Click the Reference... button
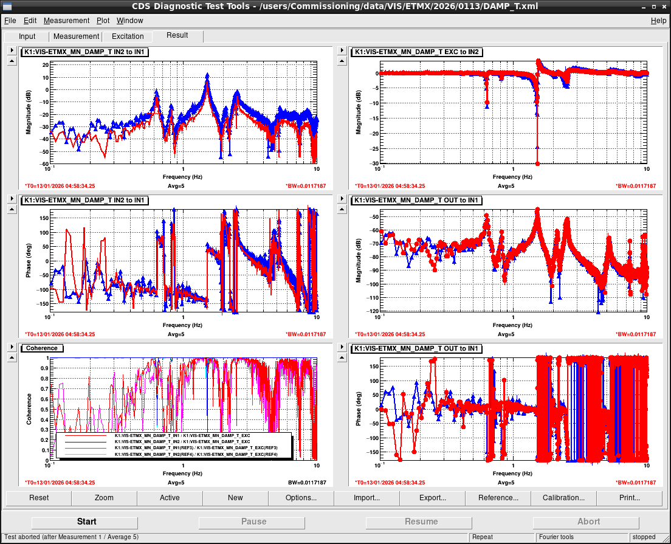The image size is (671, 544). coord(498,498)
